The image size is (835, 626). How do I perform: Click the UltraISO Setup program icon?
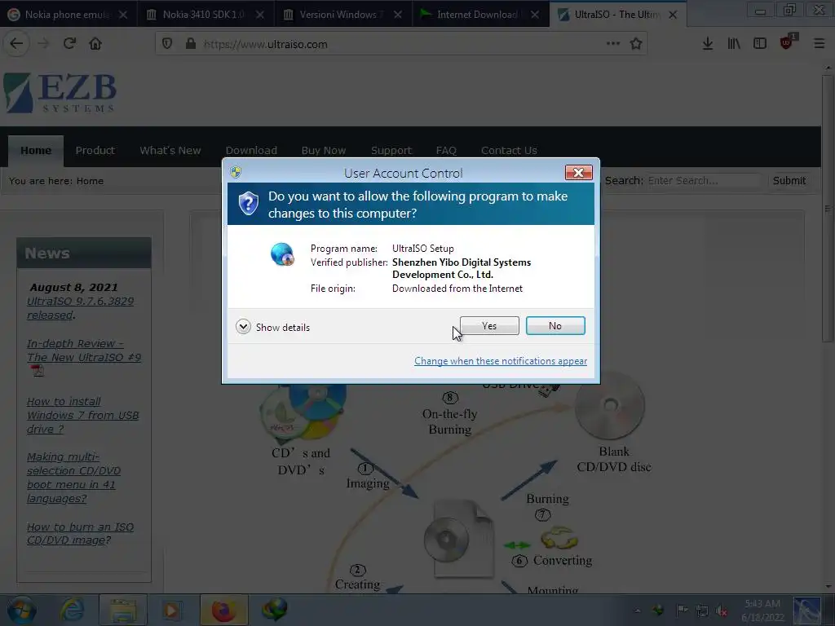tap(282, 254)
